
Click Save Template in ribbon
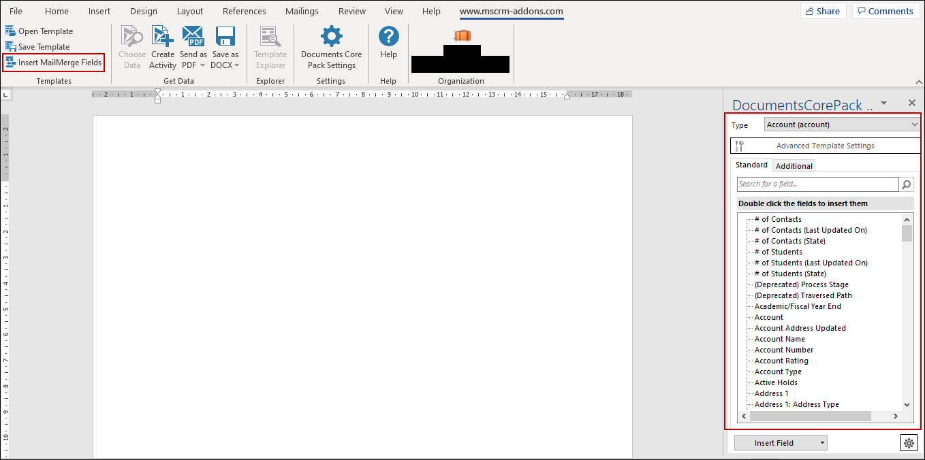click(44, 47)
